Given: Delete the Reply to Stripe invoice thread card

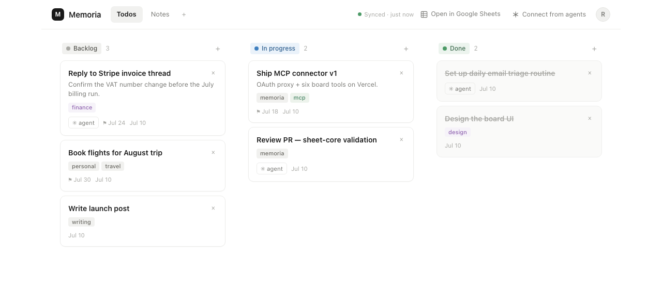Looking at the screenshot, I should tap(213, 73).
